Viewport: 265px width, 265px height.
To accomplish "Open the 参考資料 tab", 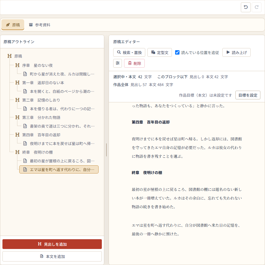I will (40, 25).
